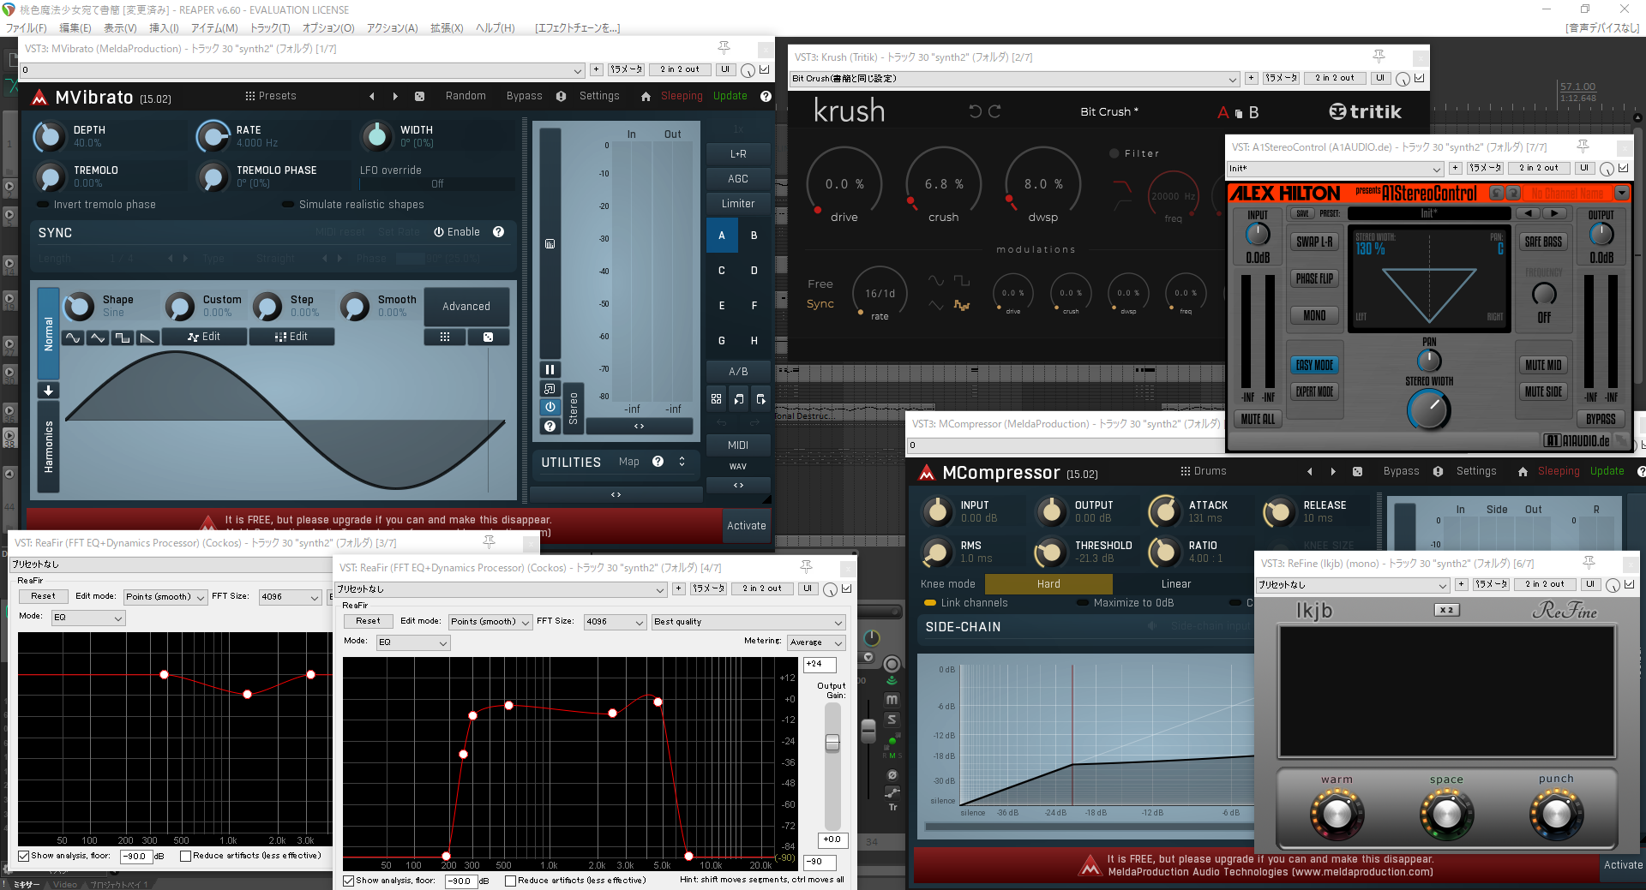The width and height of the screenshot is (1646, 890).
Task: Click the Limiter button in MVibrato
Action: click(738, 204)
